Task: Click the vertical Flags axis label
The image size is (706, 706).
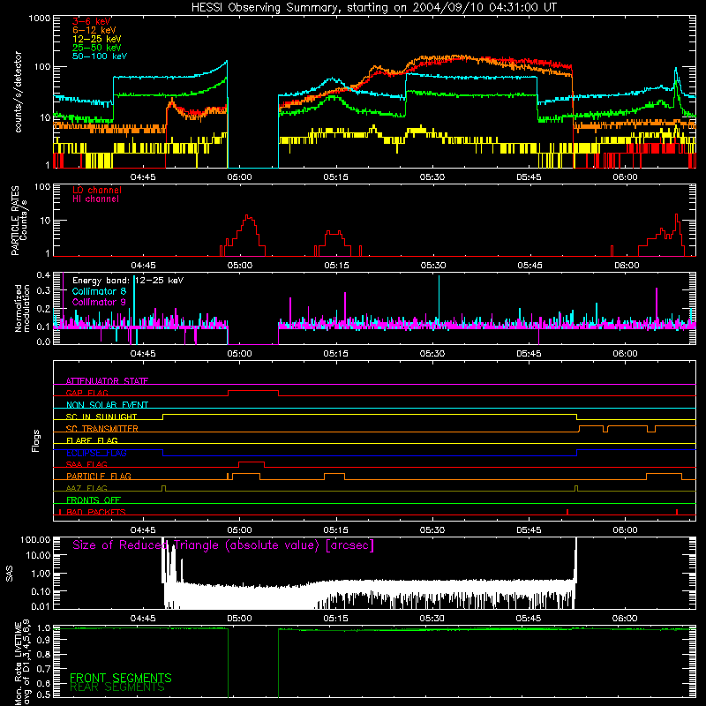Action: pos(36,440)
